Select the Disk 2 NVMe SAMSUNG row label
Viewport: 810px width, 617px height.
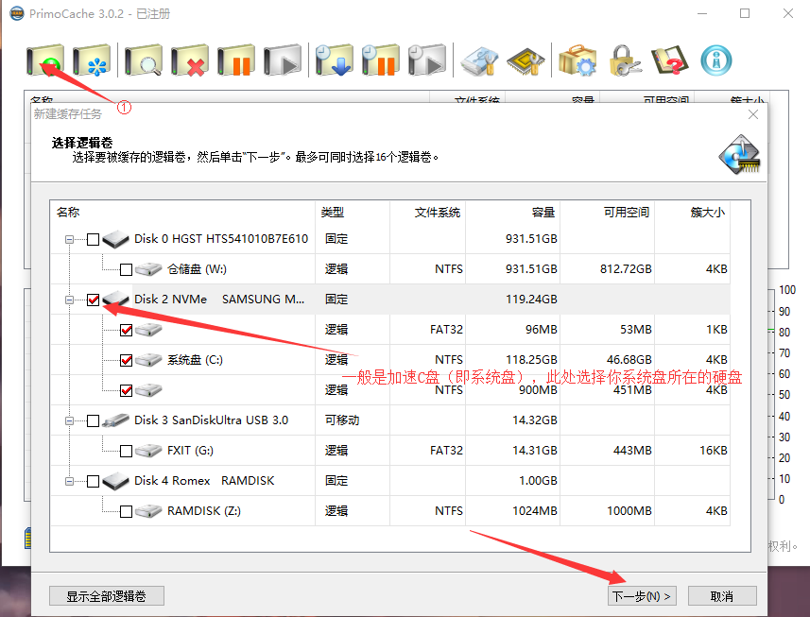[219, 300]
